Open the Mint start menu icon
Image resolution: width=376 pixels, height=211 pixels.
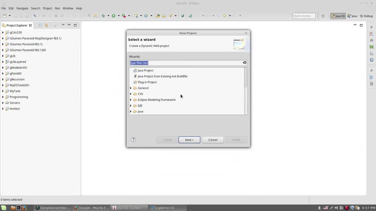point(4,208)
